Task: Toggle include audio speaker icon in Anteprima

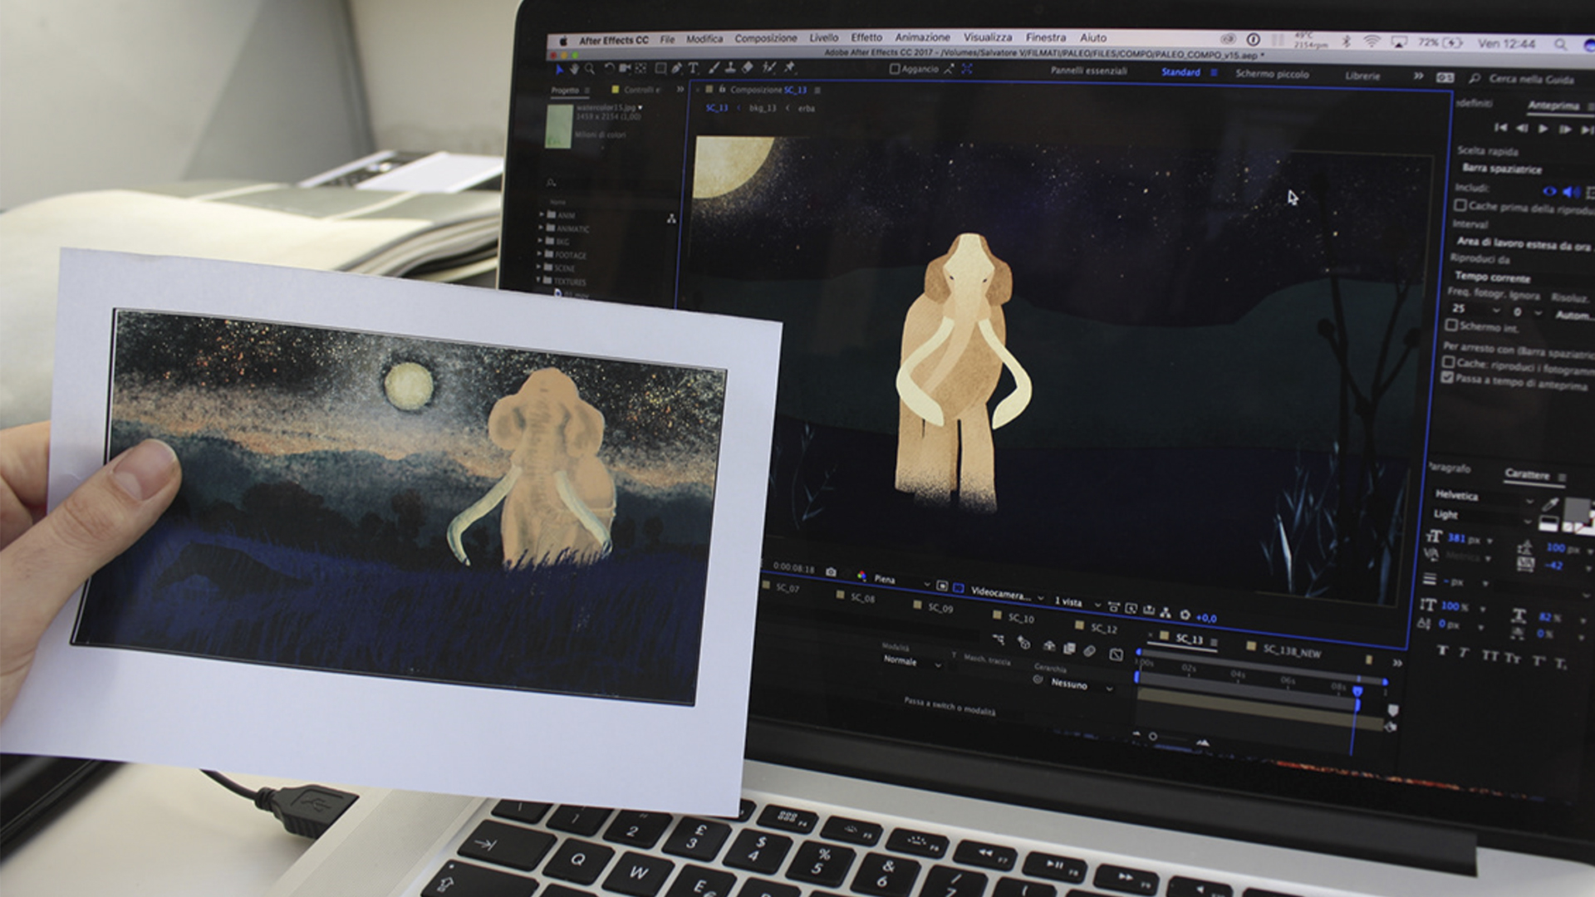Action: tap(1572, 192)
